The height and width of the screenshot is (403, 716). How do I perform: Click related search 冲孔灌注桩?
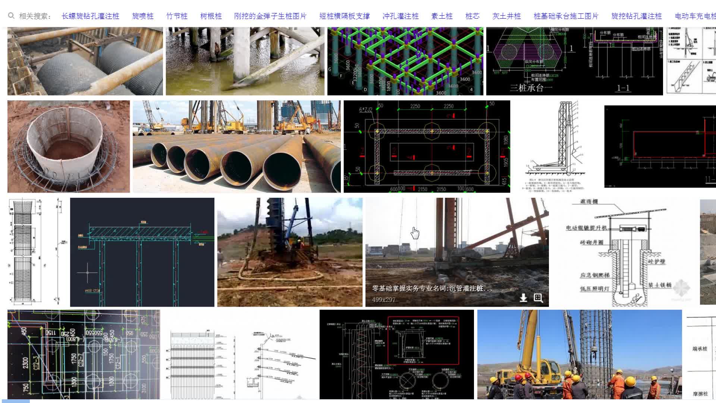coord(401,16)
